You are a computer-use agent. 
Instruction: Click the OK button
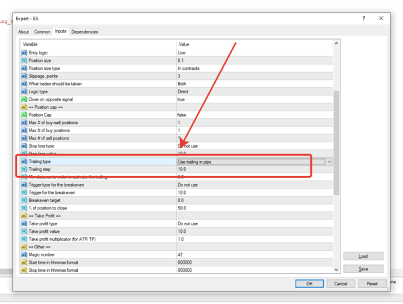310,284
